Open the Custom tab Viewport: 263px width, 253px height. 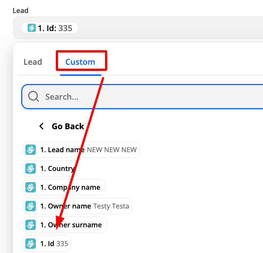pyautogui.click(x=80, y=62)
